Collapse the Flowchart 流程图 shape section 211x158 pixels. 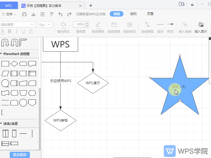(1, 54)
